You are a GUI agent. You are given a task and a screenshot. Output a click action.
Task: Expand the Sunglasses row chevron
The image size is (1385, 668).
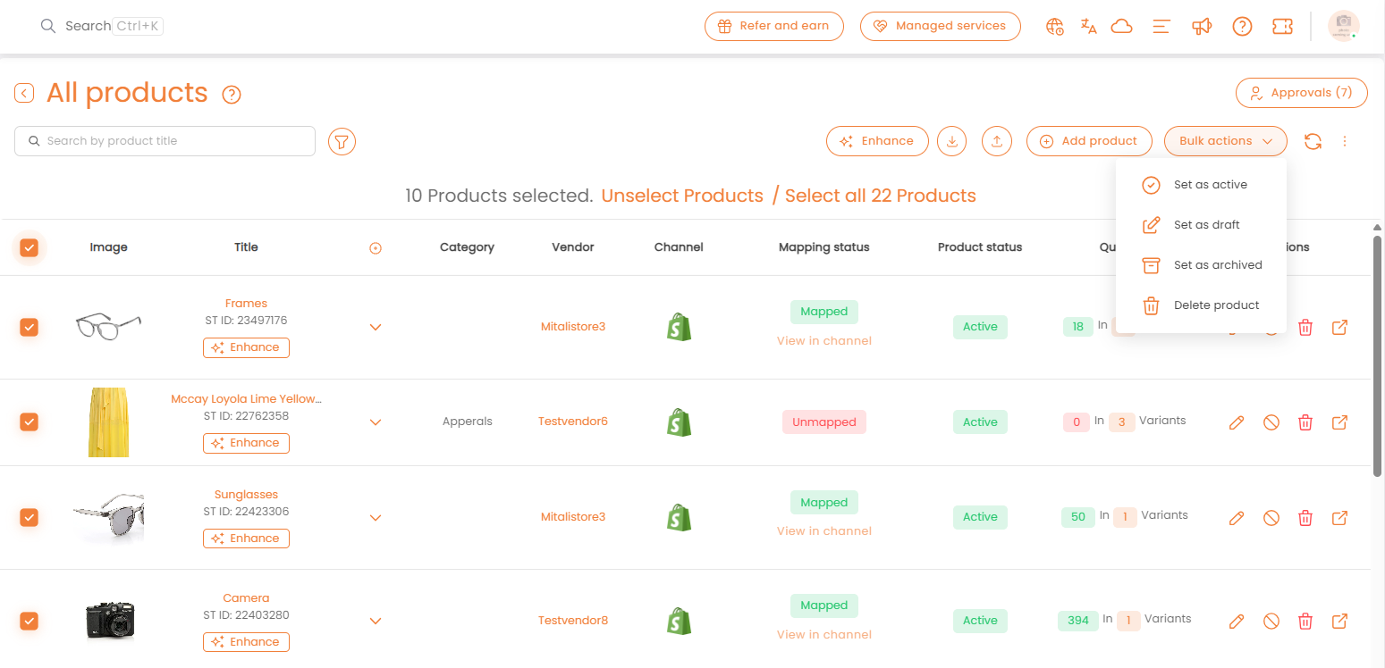376,518
